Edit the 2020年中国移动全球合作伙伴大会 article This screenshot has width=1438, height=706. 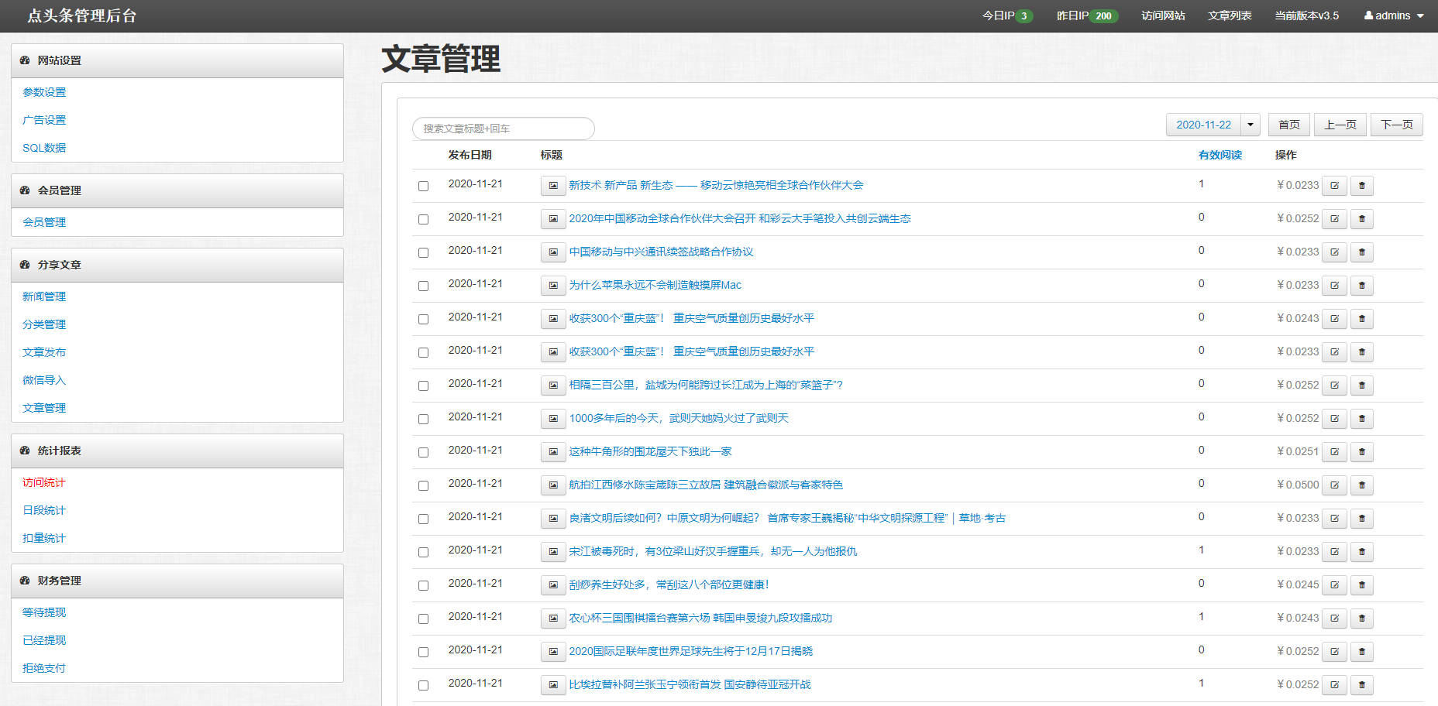(1334, 219)
